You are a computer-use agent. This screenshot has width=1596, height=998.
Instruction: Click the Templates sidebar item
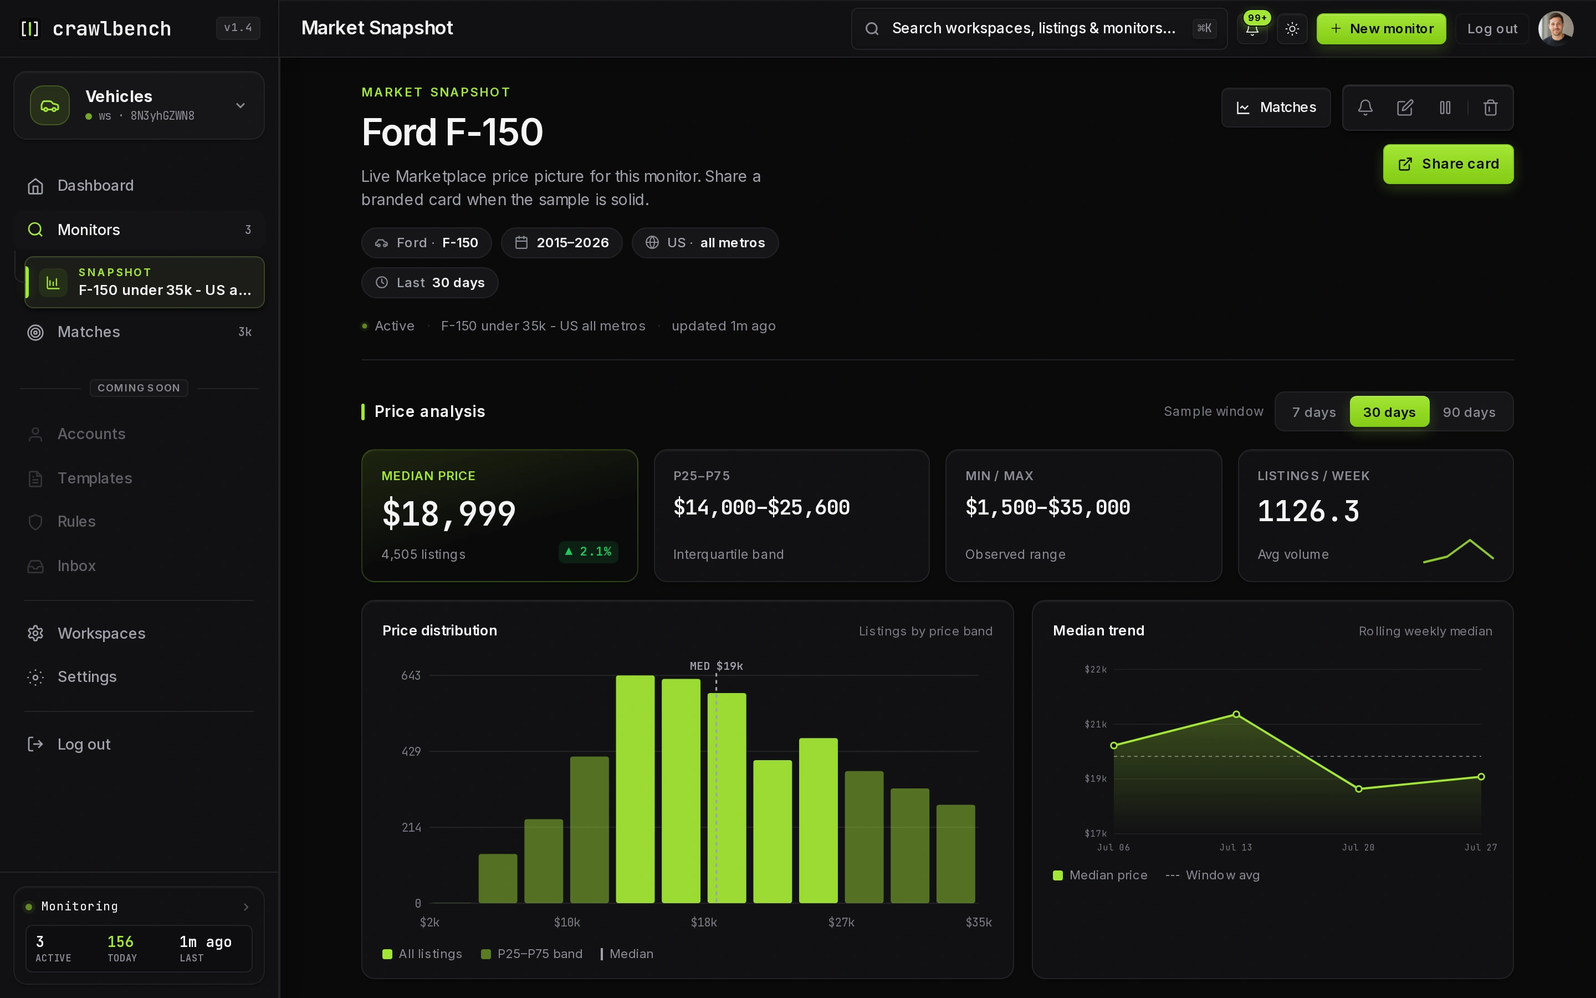(x=139, y=478)
